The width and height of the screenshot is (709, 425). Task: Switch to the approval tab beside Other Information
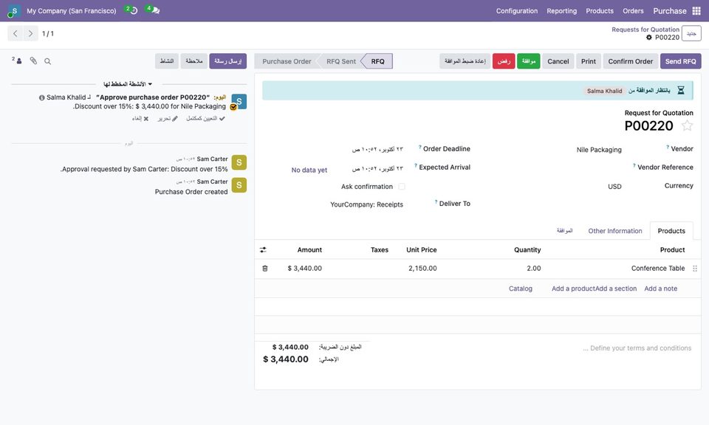tap(564, 231)
